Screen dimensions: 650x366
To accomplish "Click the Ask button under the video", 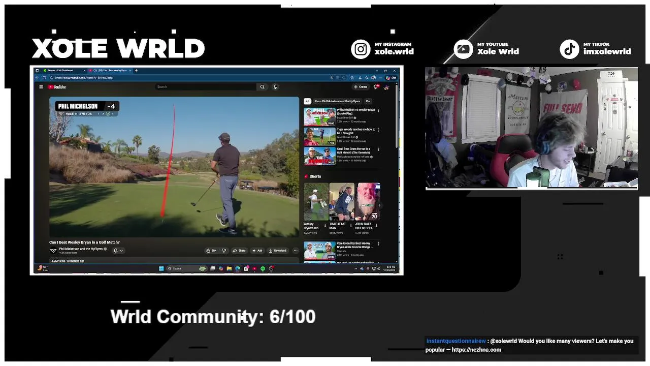I will pos(257,251).
